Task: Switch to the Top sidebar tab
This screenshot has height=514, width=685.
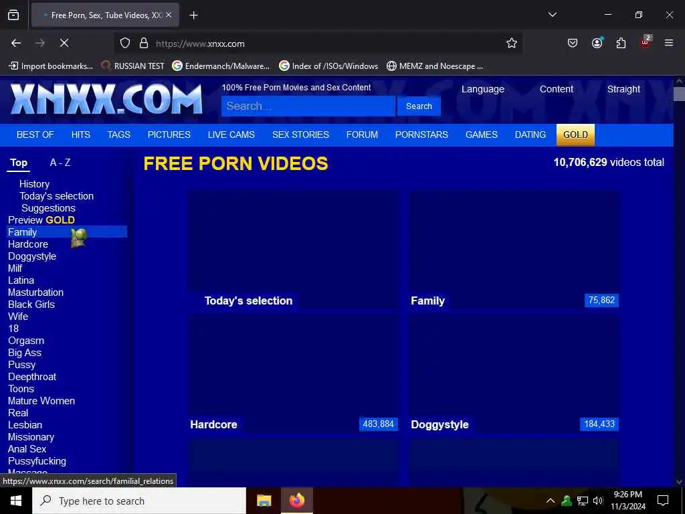Action: pos(19,163)
